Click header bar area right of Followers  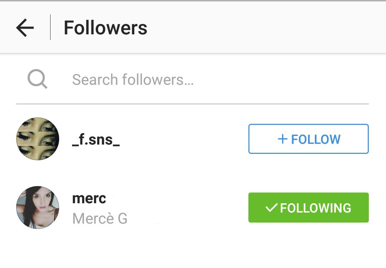[265, 28]
